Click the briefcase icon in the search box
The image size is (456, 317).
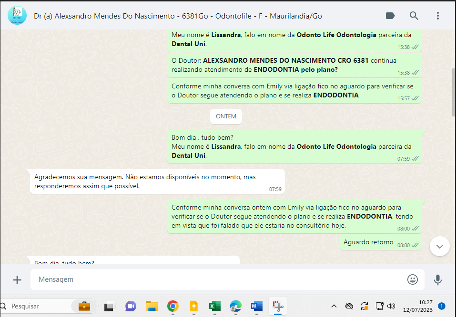click(x=84, y=306)
